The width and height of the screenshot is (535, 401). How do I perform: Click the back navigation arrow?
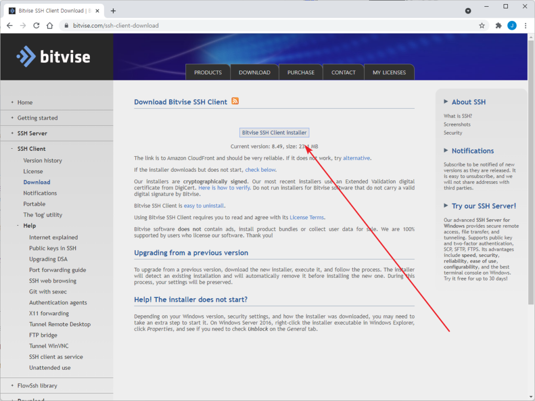pos(9,25)
